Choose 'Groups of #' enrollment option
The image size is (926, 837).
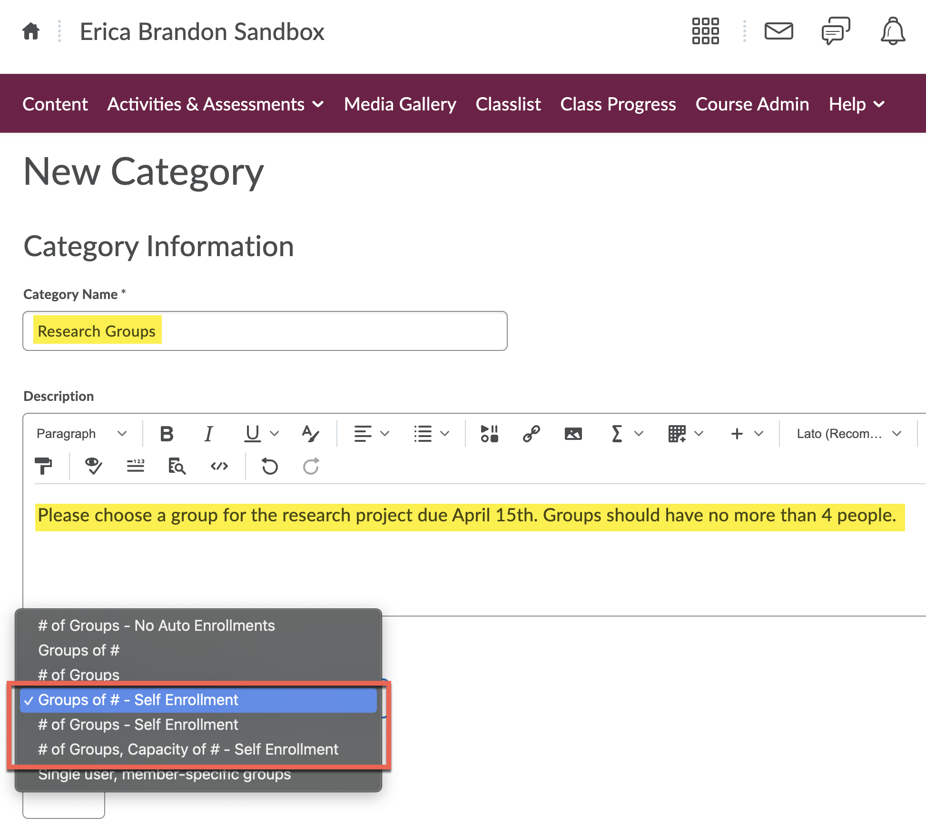(79, 650)
